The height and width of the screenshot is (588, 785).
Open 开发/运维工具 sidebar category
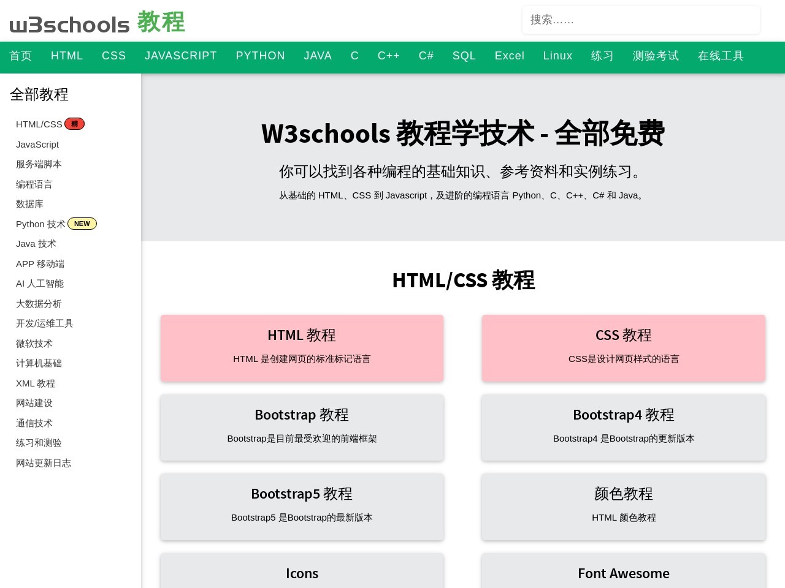click(x=45, y=323)
